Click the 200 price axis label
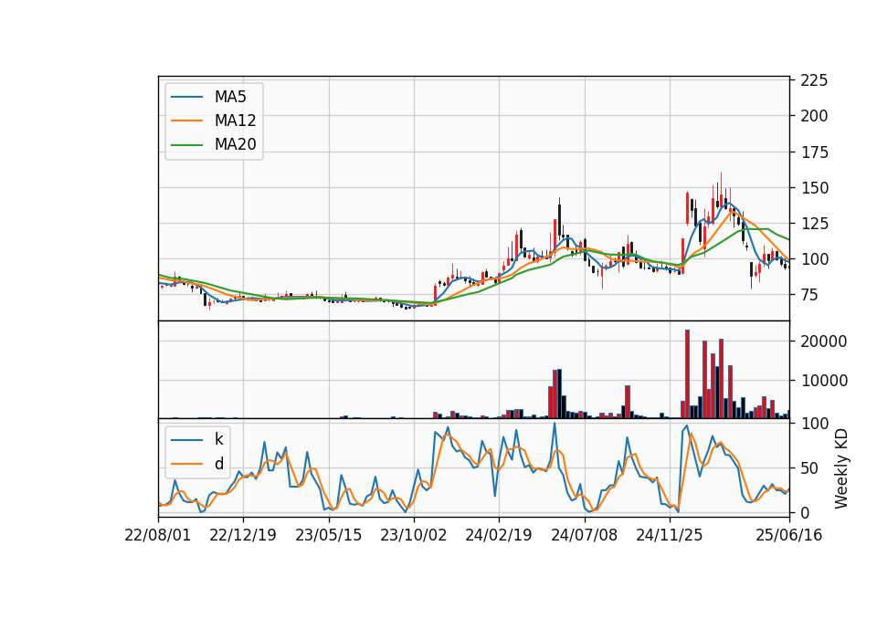877x630 pixels. coord(814,116)
